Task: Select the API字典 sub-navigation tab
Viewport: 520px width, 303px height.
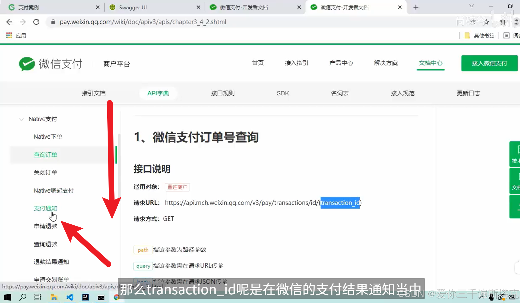Action: tap(158, 93)
